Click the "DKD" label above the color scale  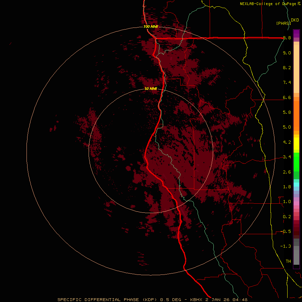point(295,20)
